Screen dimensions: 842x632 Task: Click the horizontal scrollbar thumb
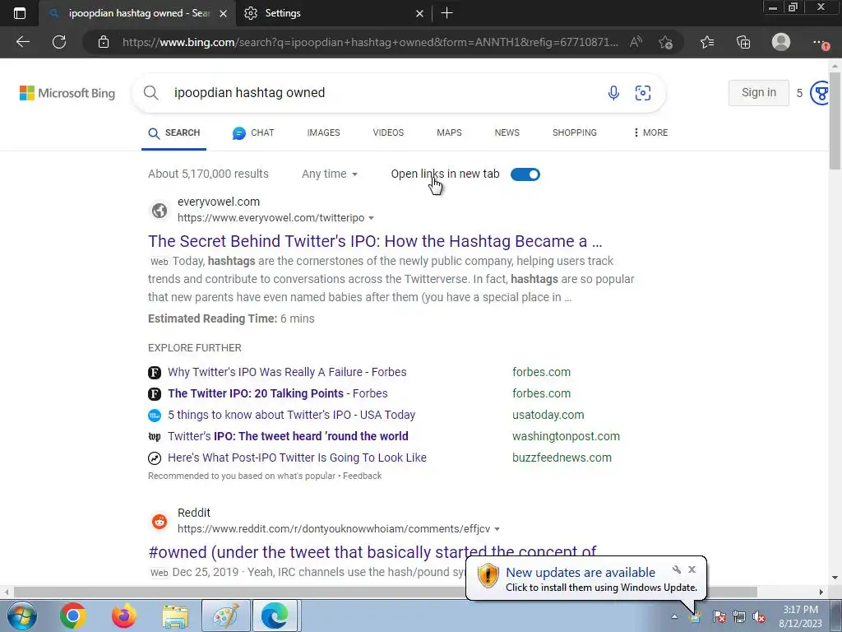(x=385, y=592)
